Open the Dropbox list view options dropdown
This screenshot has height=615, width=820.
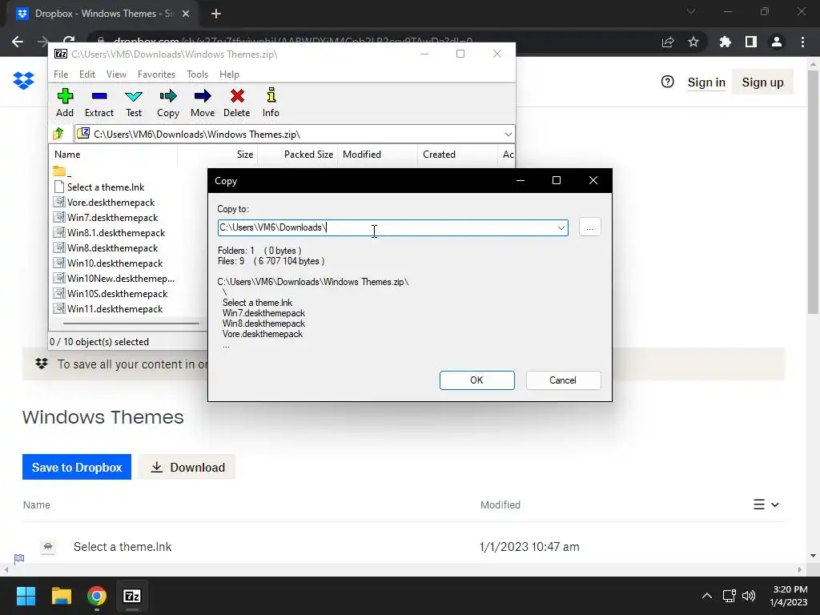coord(766,504)
